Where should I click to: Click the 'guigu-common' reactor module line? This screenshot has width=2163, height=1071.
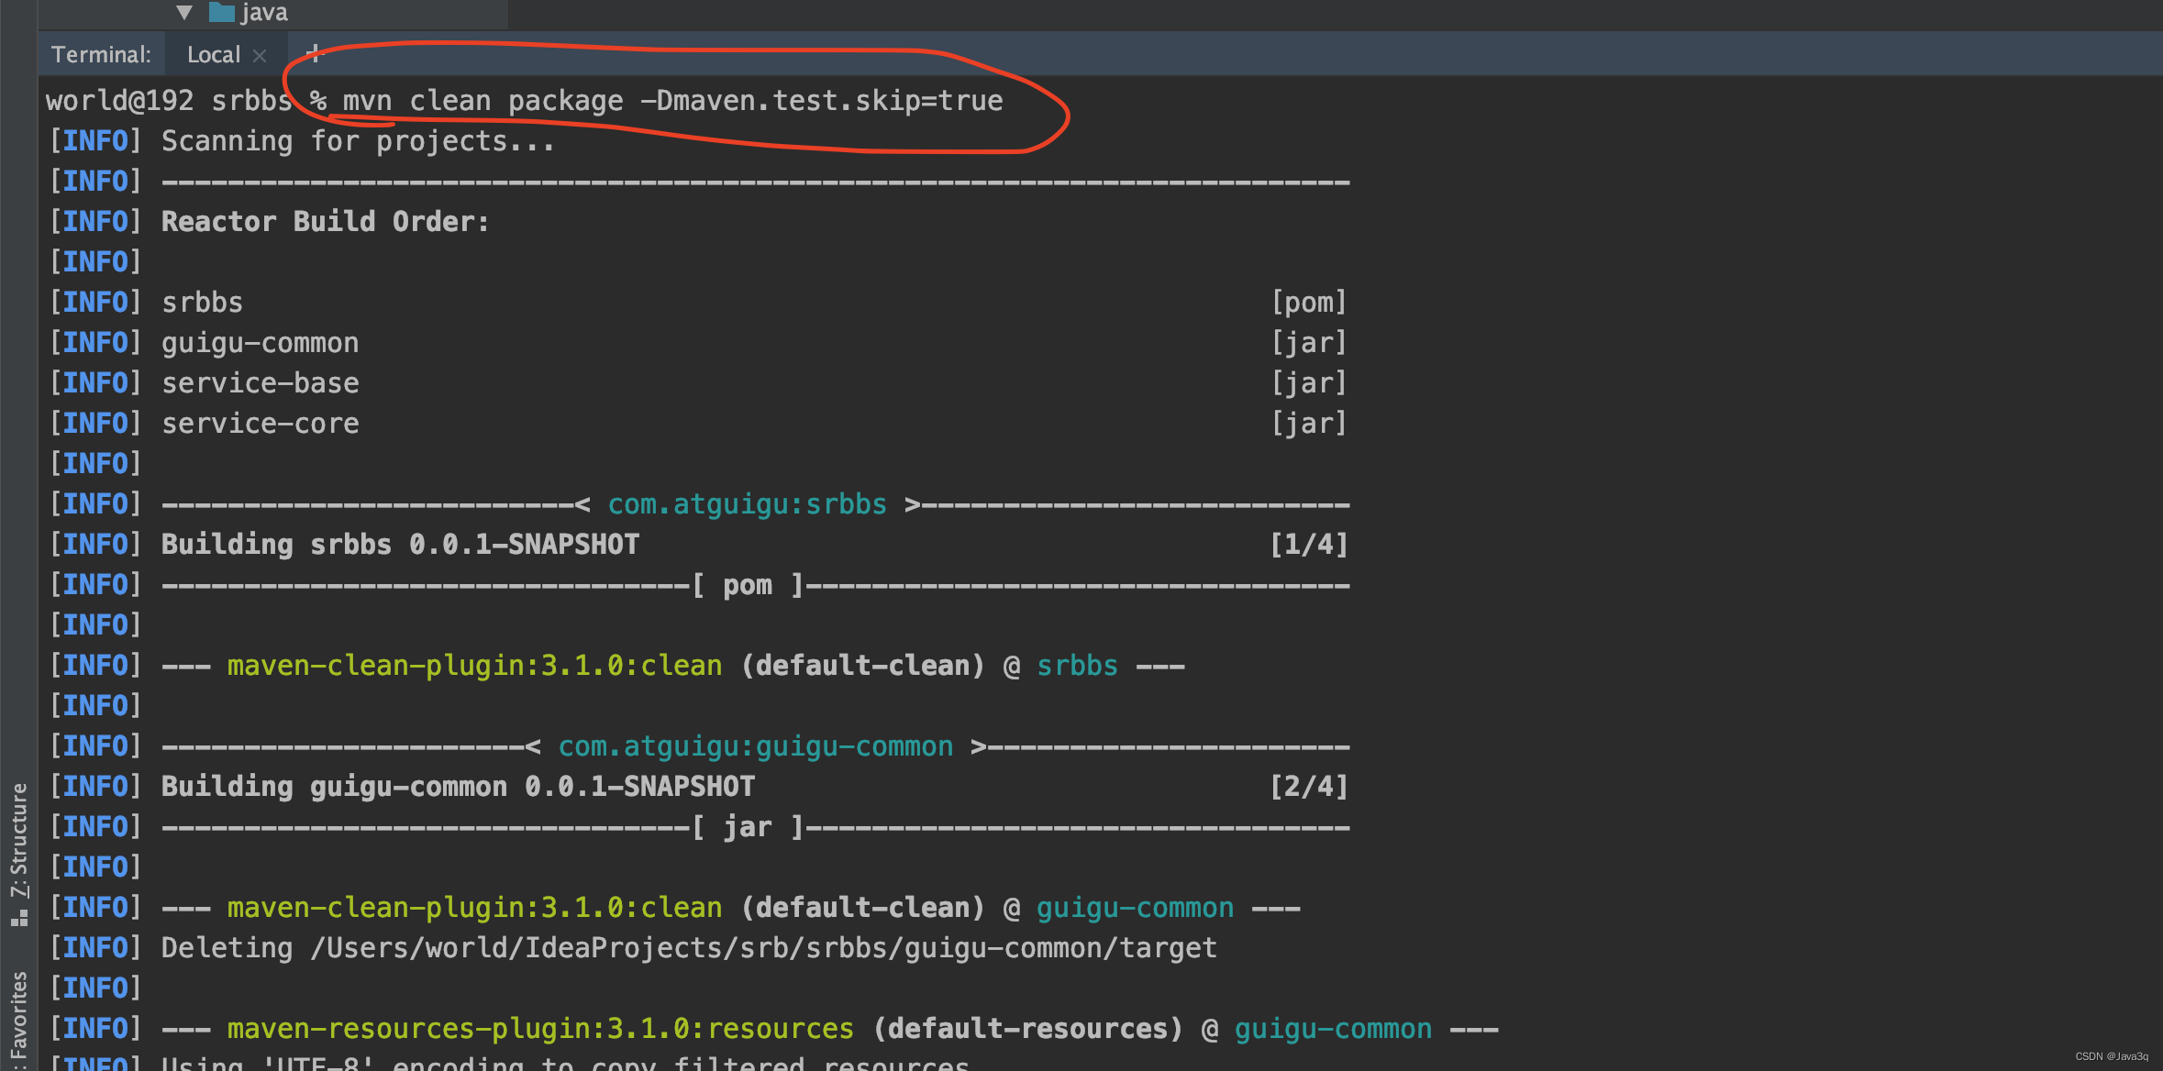(260, 343)
